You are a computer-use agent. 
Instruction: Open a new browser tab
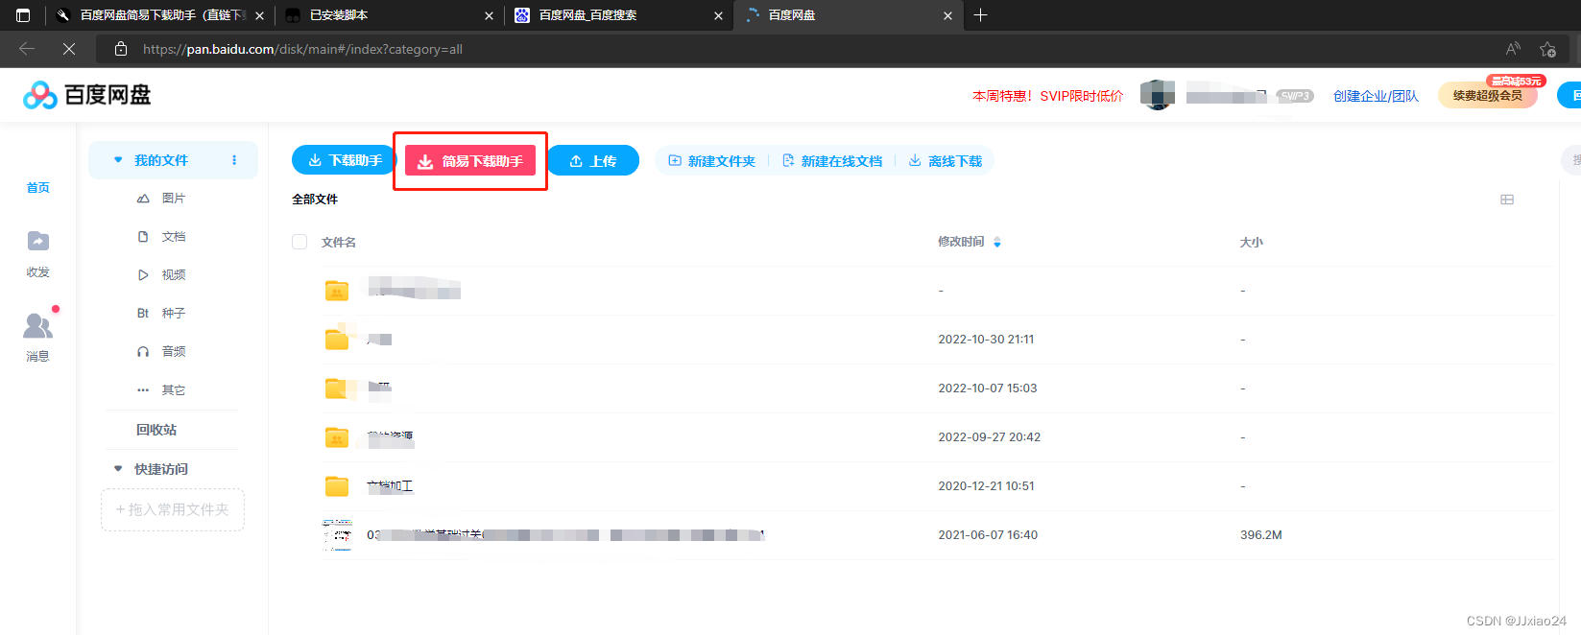980,15
